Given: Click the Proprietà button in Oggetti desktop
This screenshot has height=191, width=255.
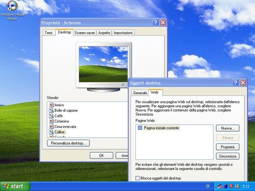Looking at the screenshot, I should tap(228, 147).
